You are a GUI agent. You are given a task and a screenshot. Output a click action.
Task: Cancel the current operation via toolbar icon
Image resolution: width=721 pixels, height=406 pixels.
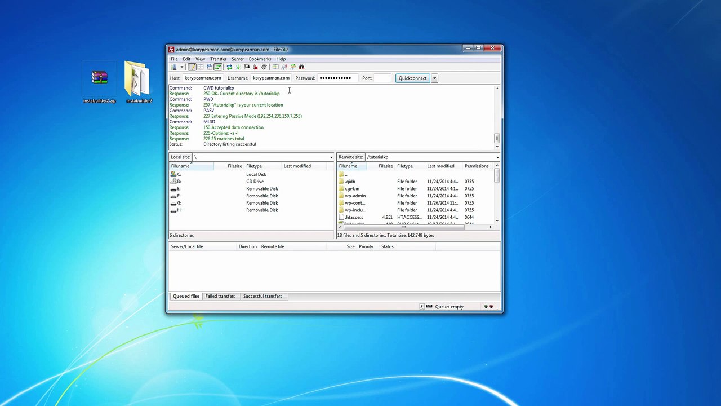(247, 67)
